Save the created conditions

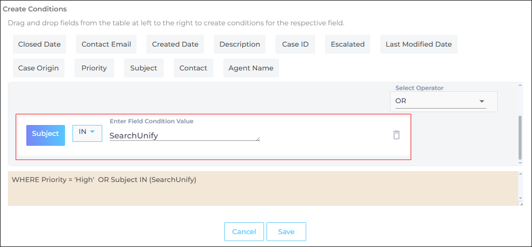click(x=286, y=232)
